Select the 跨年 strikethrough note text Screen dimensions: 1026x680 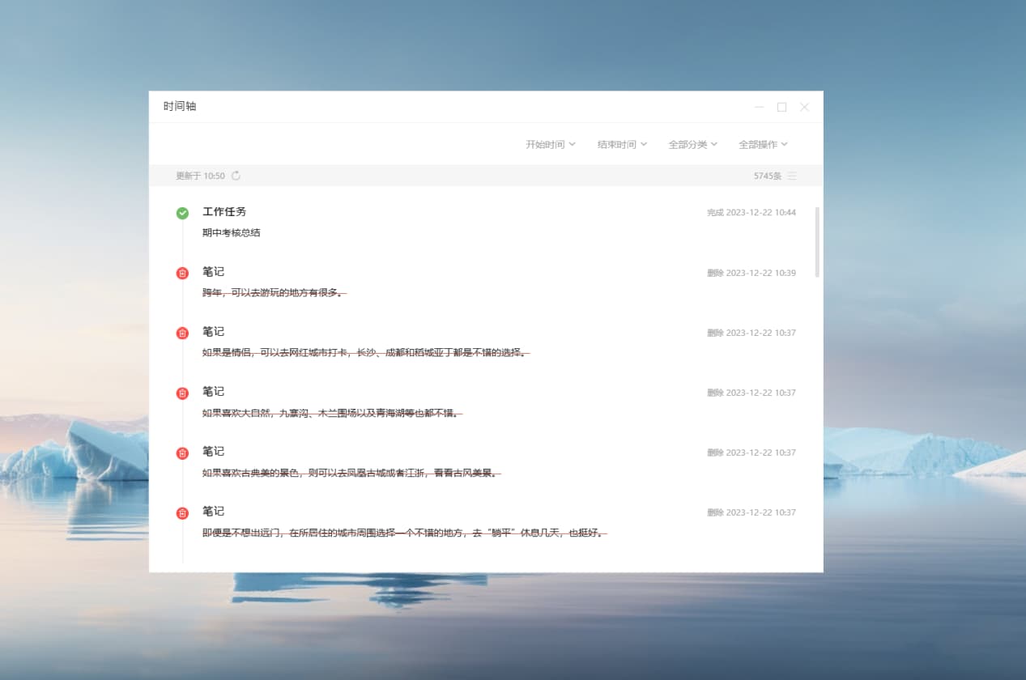click(273, 292)
